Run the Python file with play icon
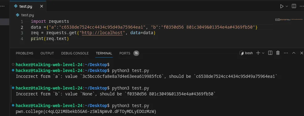Screen dimensions: 304x116 [282, 6]
